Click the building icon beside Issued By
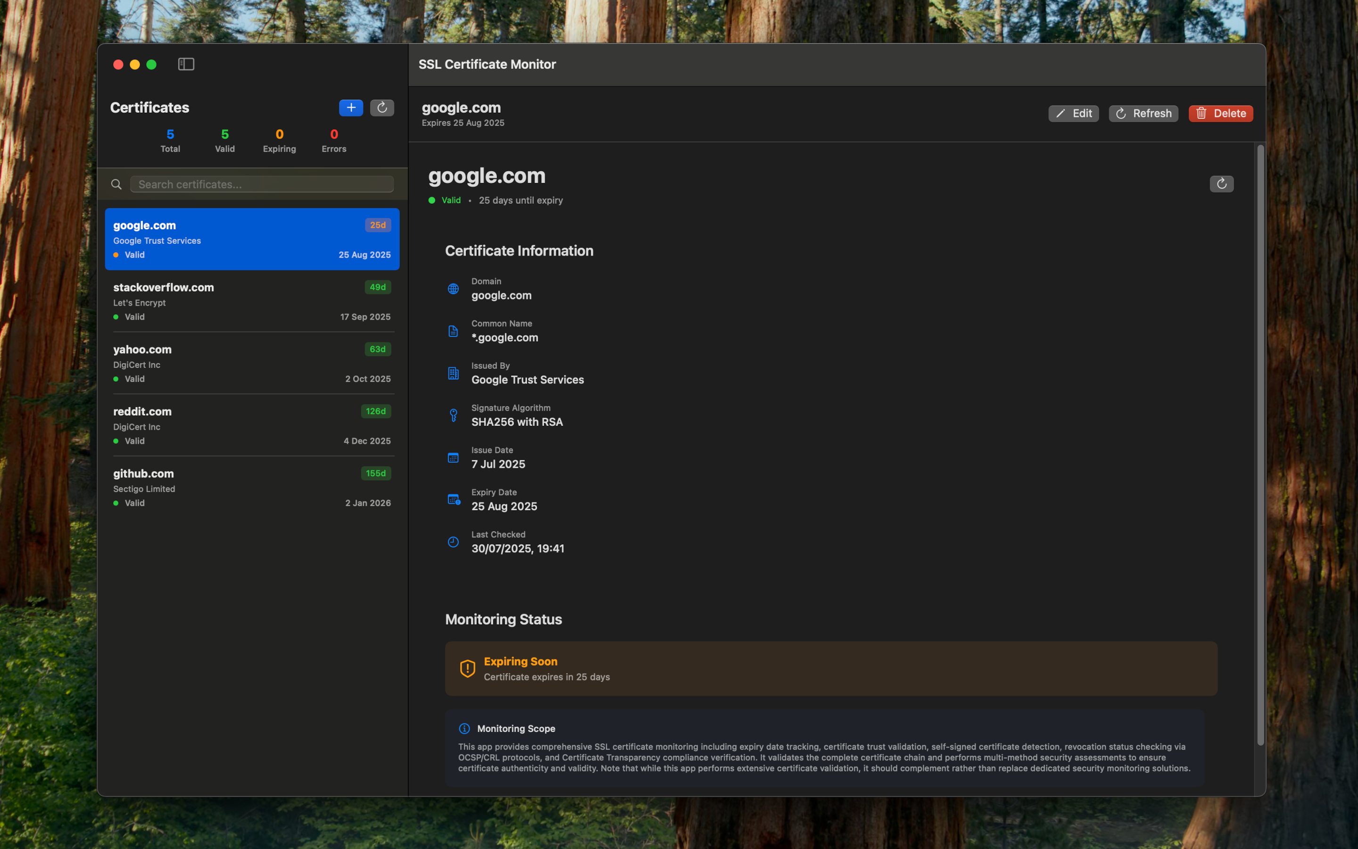1358x849 pixels. tap(453, 373)
